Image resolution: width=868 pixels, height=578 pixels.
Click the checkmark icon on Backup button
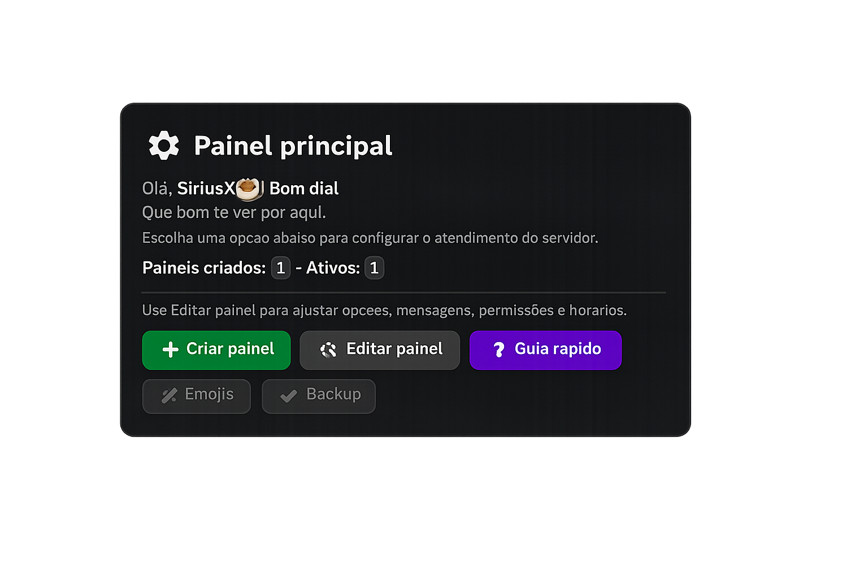click(289, 396)
